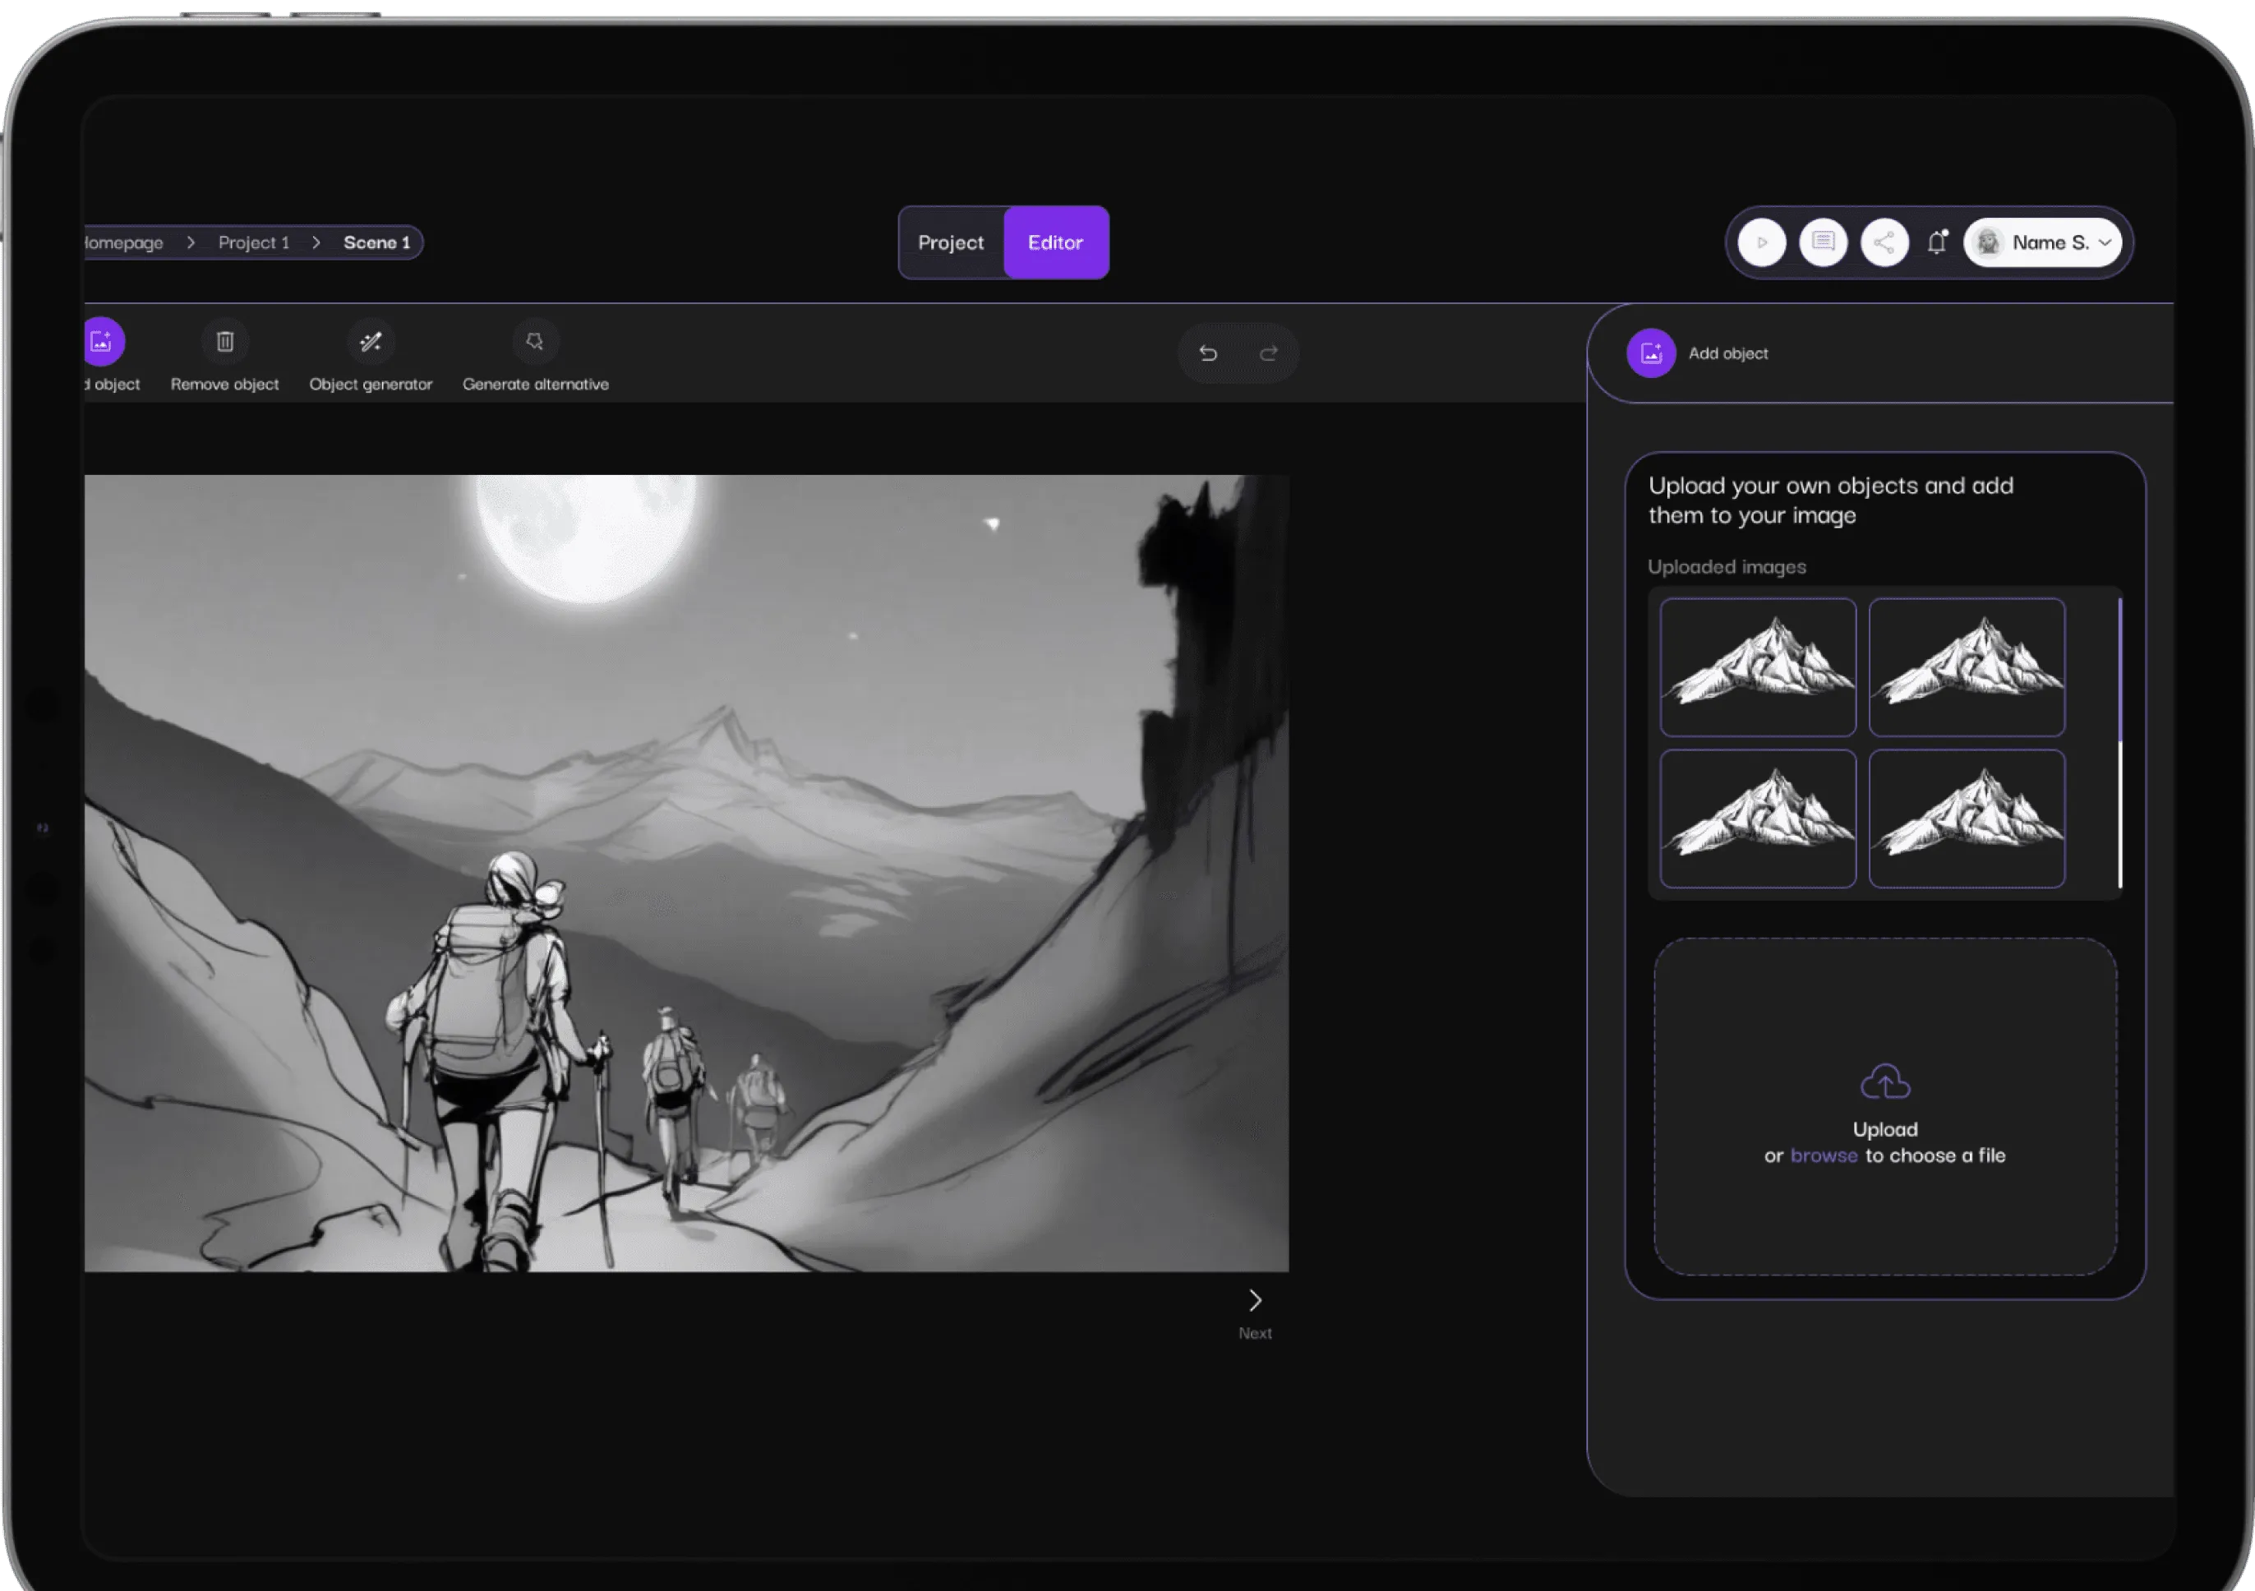Go to Project 1 in breadcrumb
2255x1591 pixels.
(x=253, y=242)
